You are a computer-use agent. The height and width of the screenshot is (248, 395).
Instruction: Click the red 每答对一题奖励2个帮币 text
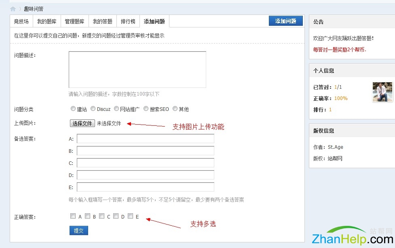[x=340, y=50]
